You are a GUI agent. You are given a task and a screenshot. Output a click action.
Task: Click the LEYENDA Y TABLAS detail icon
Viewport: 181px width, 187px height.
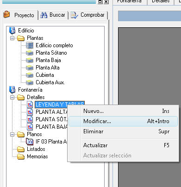(x=30, y=105)
